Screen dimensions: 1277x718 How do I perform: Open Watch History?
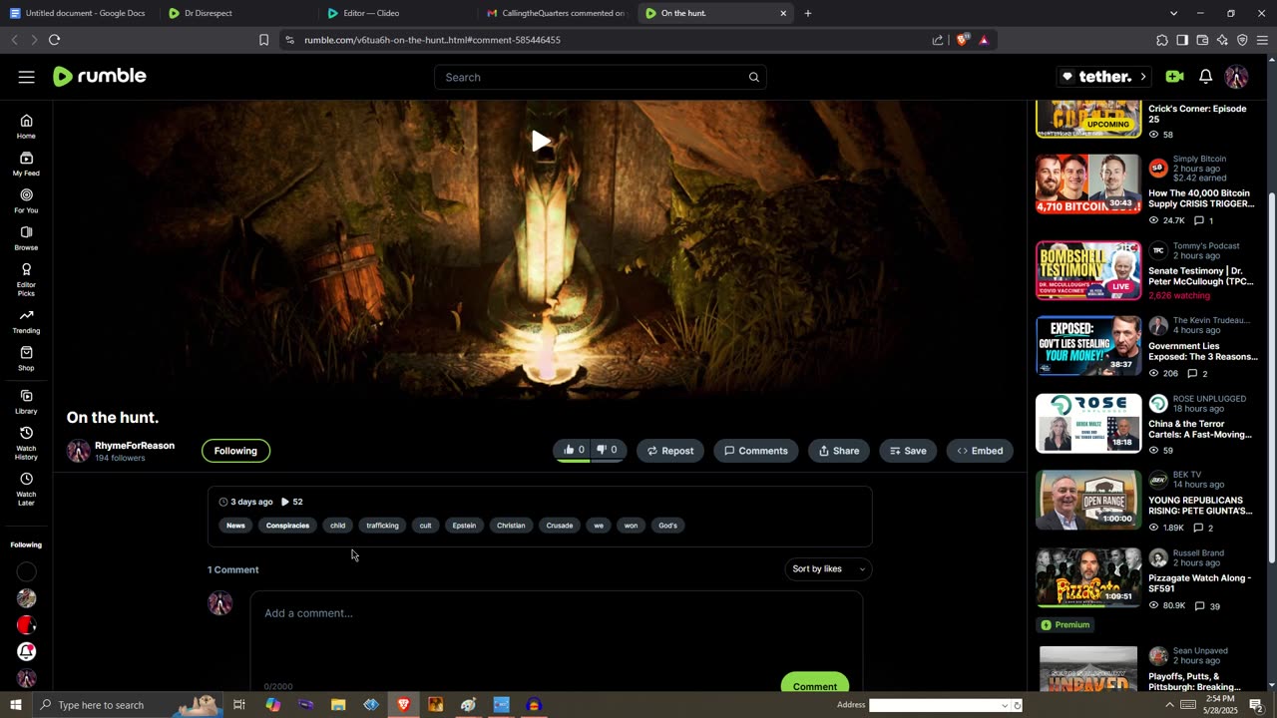click(x=26, y=444)
